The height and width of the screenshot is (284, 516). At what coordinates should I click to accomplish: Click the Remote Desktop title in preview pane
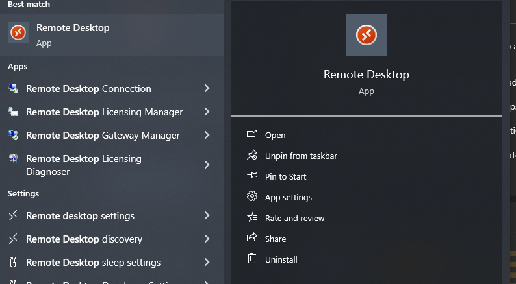click(367, 75)
